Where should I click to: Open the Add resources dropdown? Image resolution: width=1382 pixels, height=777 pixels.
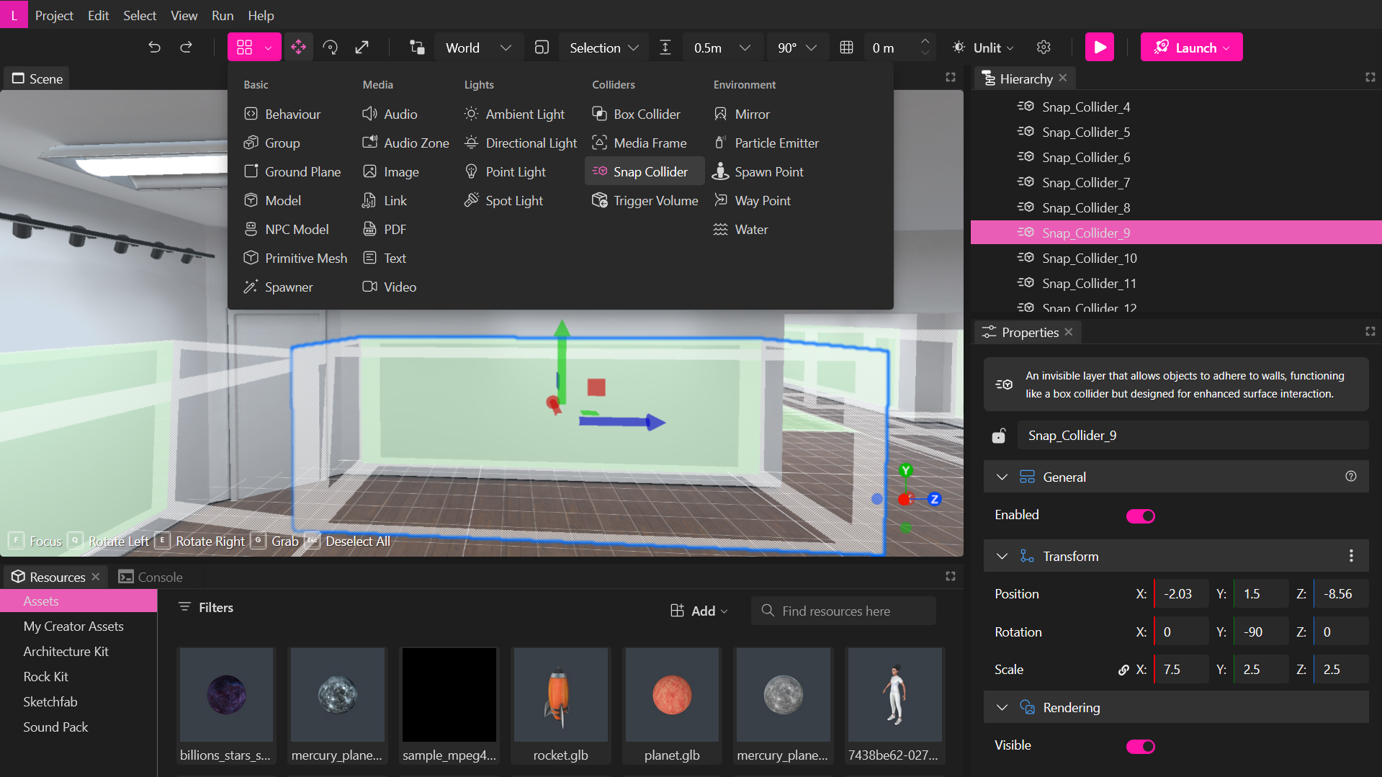pos(699,611)
